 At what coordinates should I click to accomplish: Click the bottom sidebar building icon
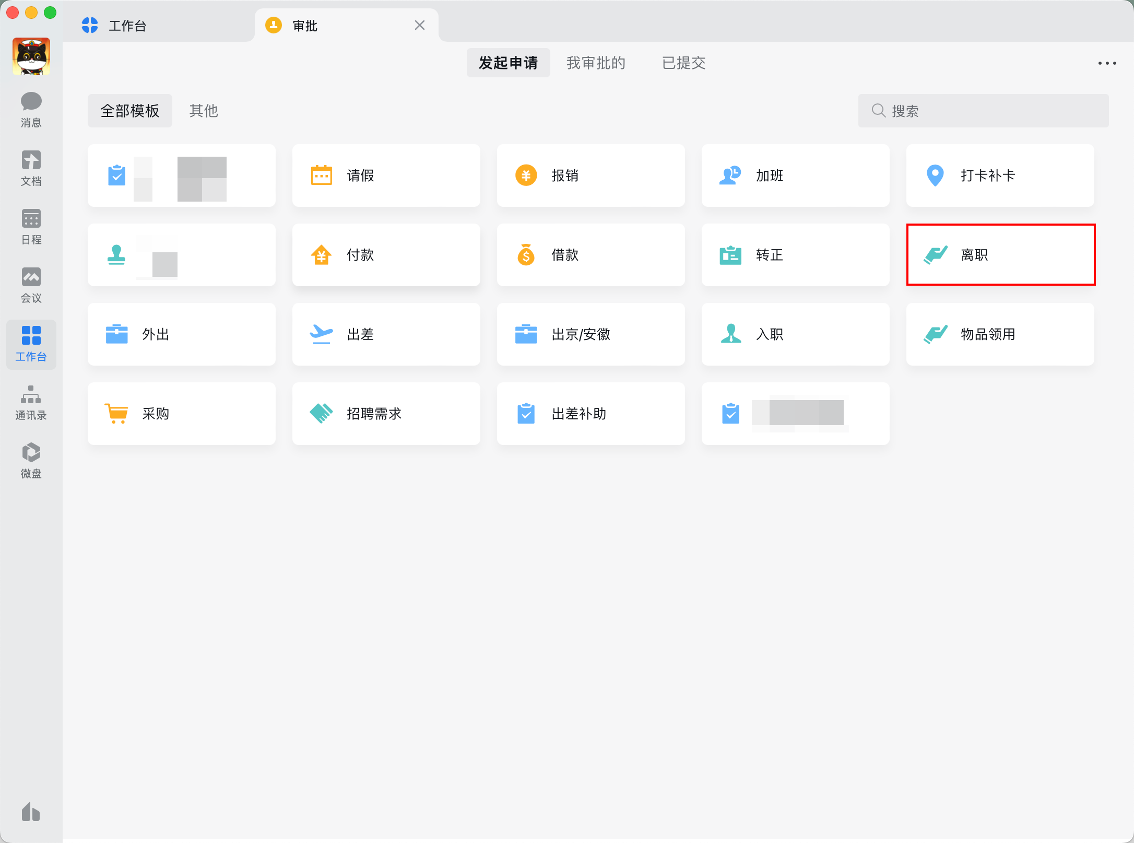coord(31,812)
